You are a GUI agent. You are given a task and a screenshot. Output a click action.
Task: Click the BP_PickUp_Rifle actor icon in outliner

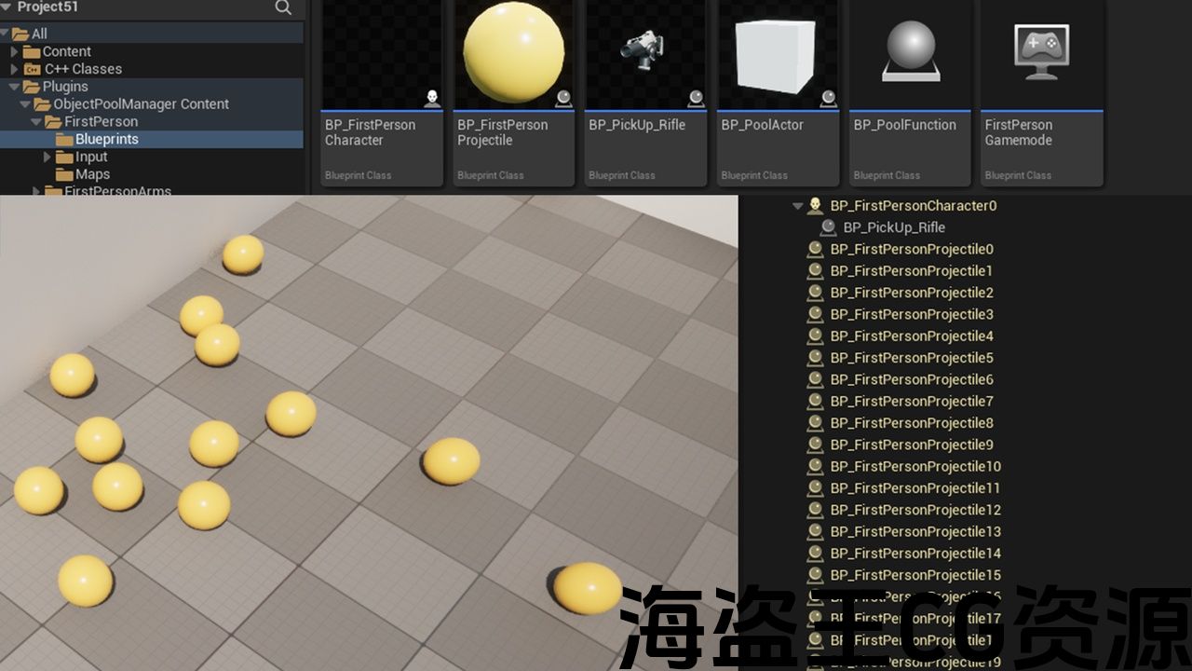coord(828,227)
